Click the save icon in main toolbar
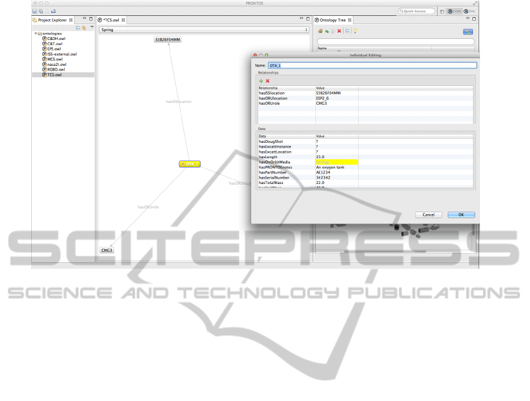 click(35, 11)
